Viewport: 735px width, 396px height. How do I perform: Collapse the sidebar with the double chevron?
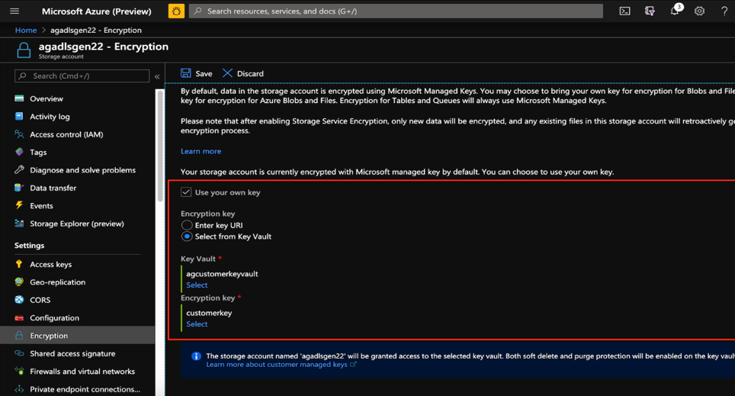(x=157, y=76)
